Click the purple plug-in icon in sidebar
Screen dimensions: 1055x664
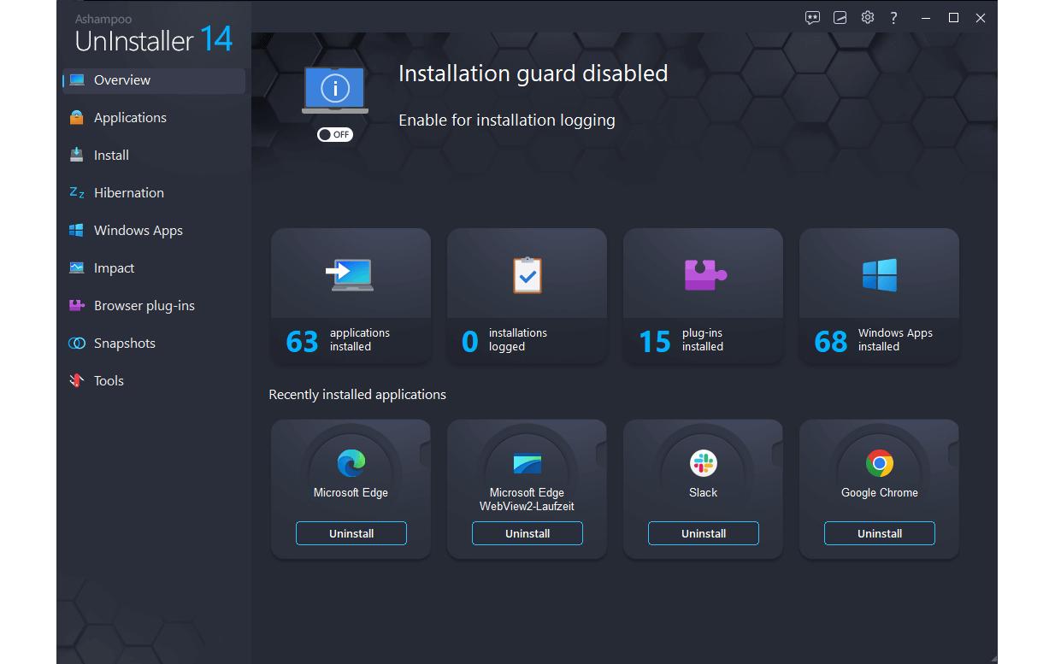coord(77,305)
